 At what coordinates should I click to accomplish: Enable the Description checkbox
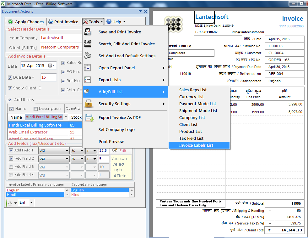tap(35, 109)
